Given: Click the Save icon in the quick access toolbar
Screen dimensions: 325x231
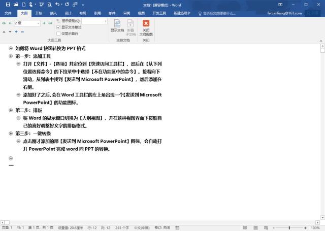Looking at the screenshot, I should (8, 5).
